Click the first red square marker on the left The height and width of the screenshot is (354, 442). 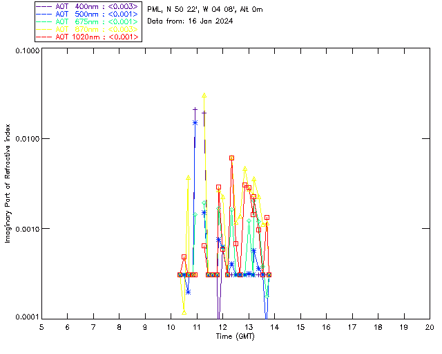point(180,274)
